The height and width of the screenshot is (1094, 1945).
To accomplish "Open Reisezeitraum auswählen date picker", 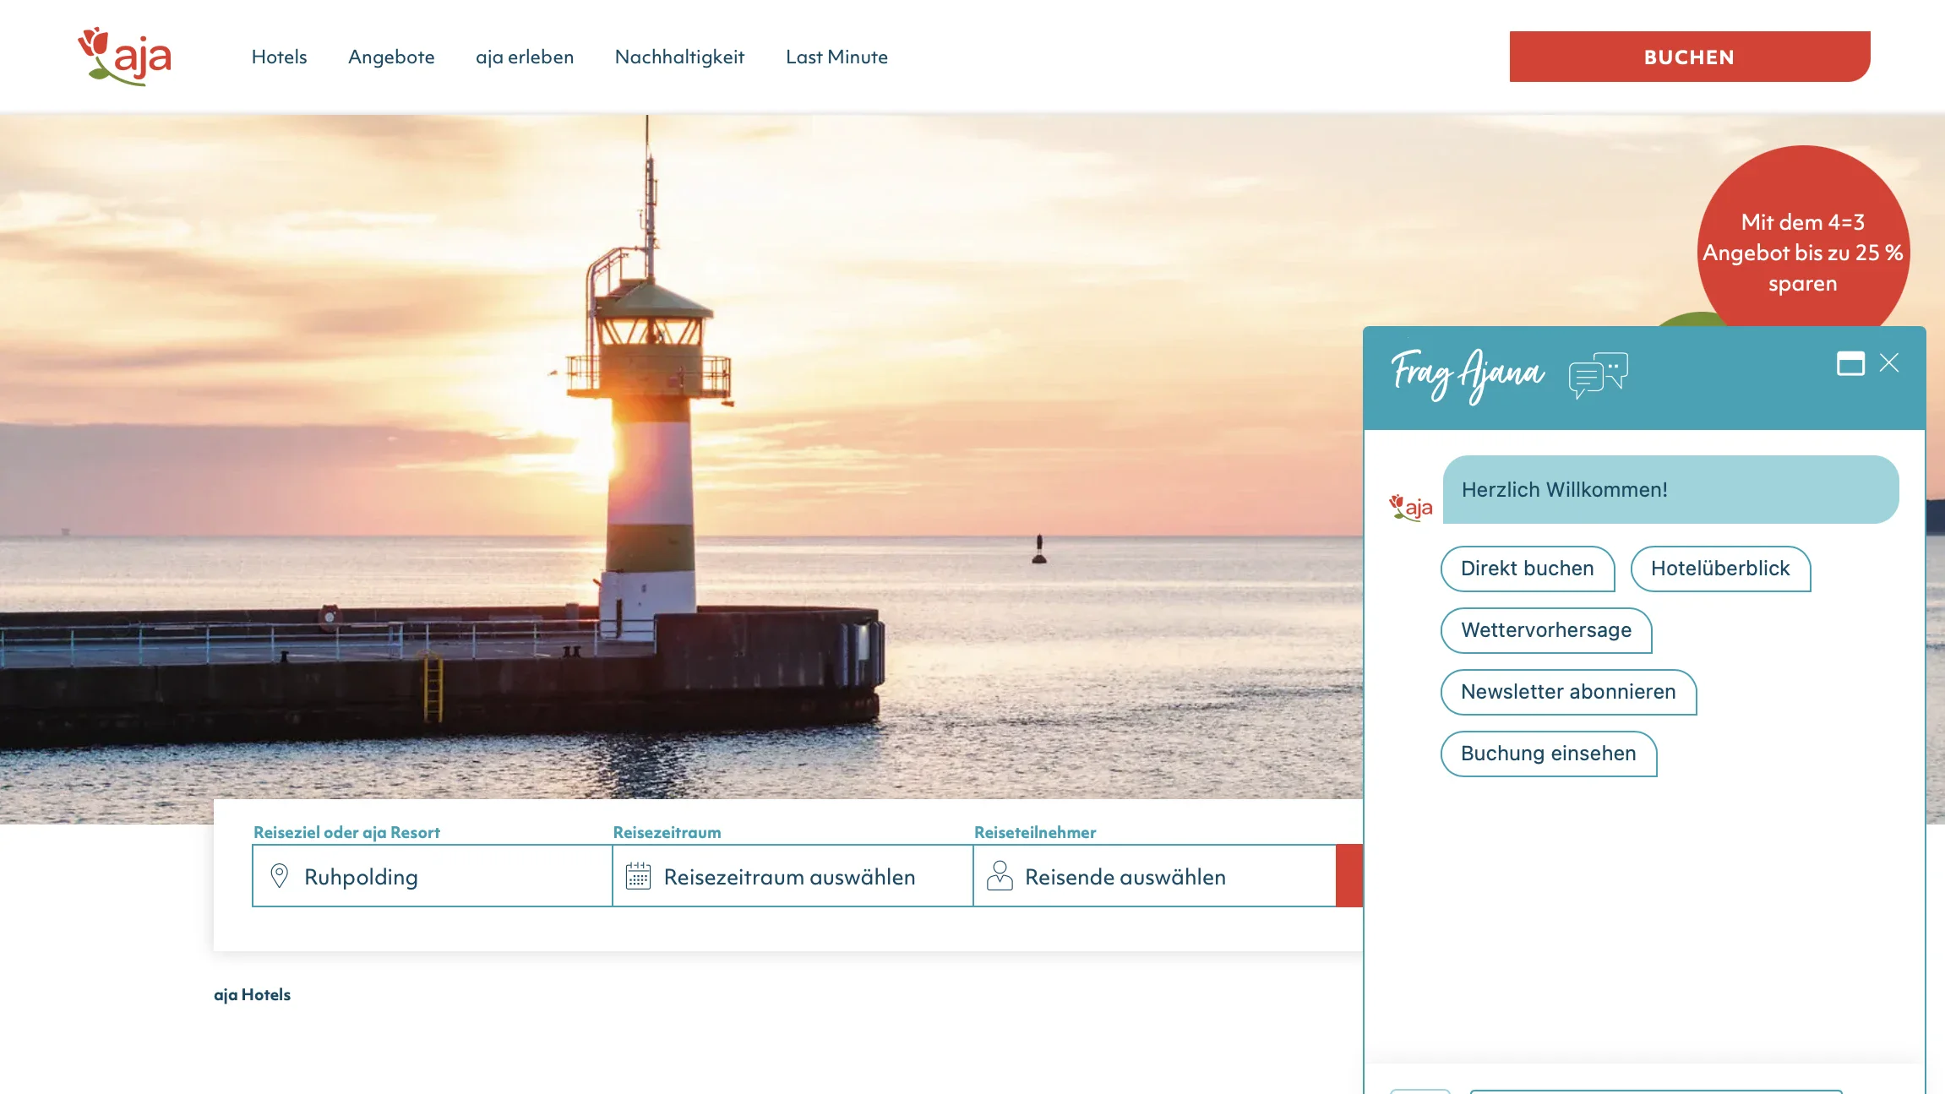I will pos(793,876).
